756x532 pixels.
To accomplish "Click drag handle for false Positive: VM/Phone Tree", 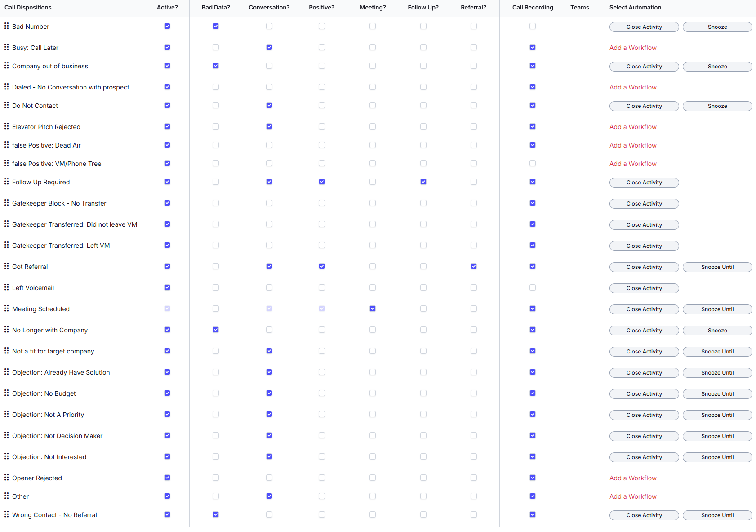I will [6, 163].
